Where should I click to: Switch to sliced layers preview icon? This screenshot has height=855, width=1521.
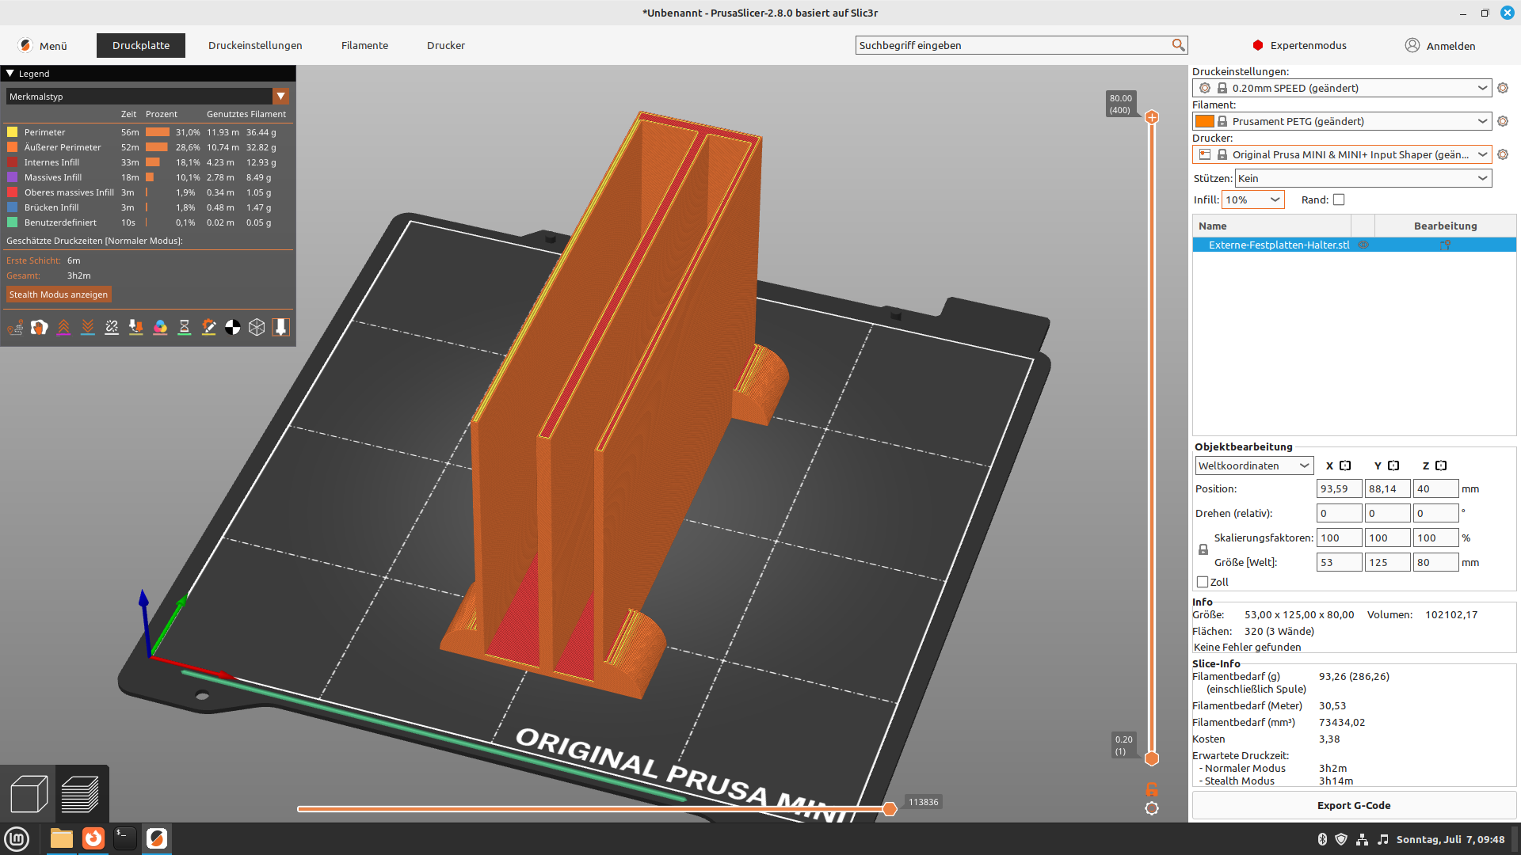click(80, 794)
